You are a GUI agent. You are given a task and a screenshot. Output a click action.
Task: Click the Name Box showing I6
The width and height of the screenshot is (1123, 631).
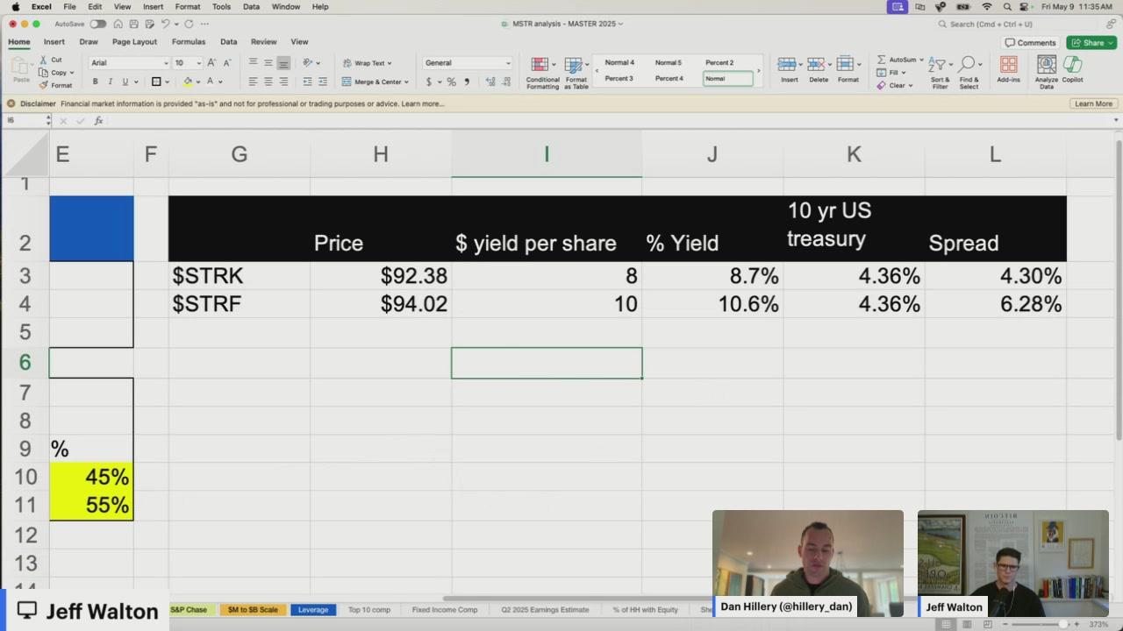[26, 120]
